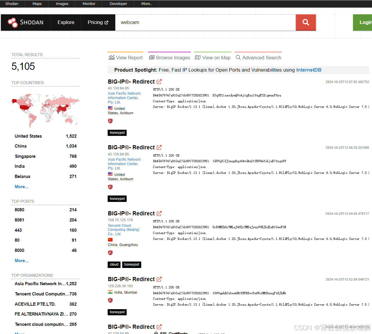Open Maps in top bar

pos(37,4)
